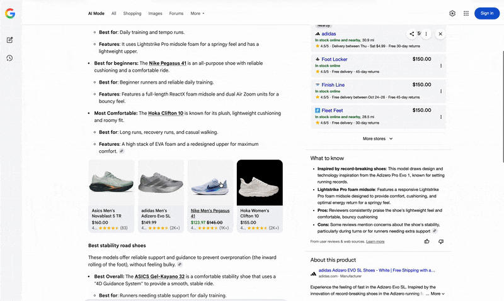Click the Google logo
504x301 pixels.
(10, 13)
